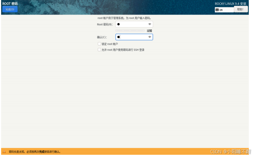The height and width of the screenshot is (157, 254).
Task: Enable 锁定 root 帐户 checkbox
Action: pyautogui.click(x=99, y=44)
